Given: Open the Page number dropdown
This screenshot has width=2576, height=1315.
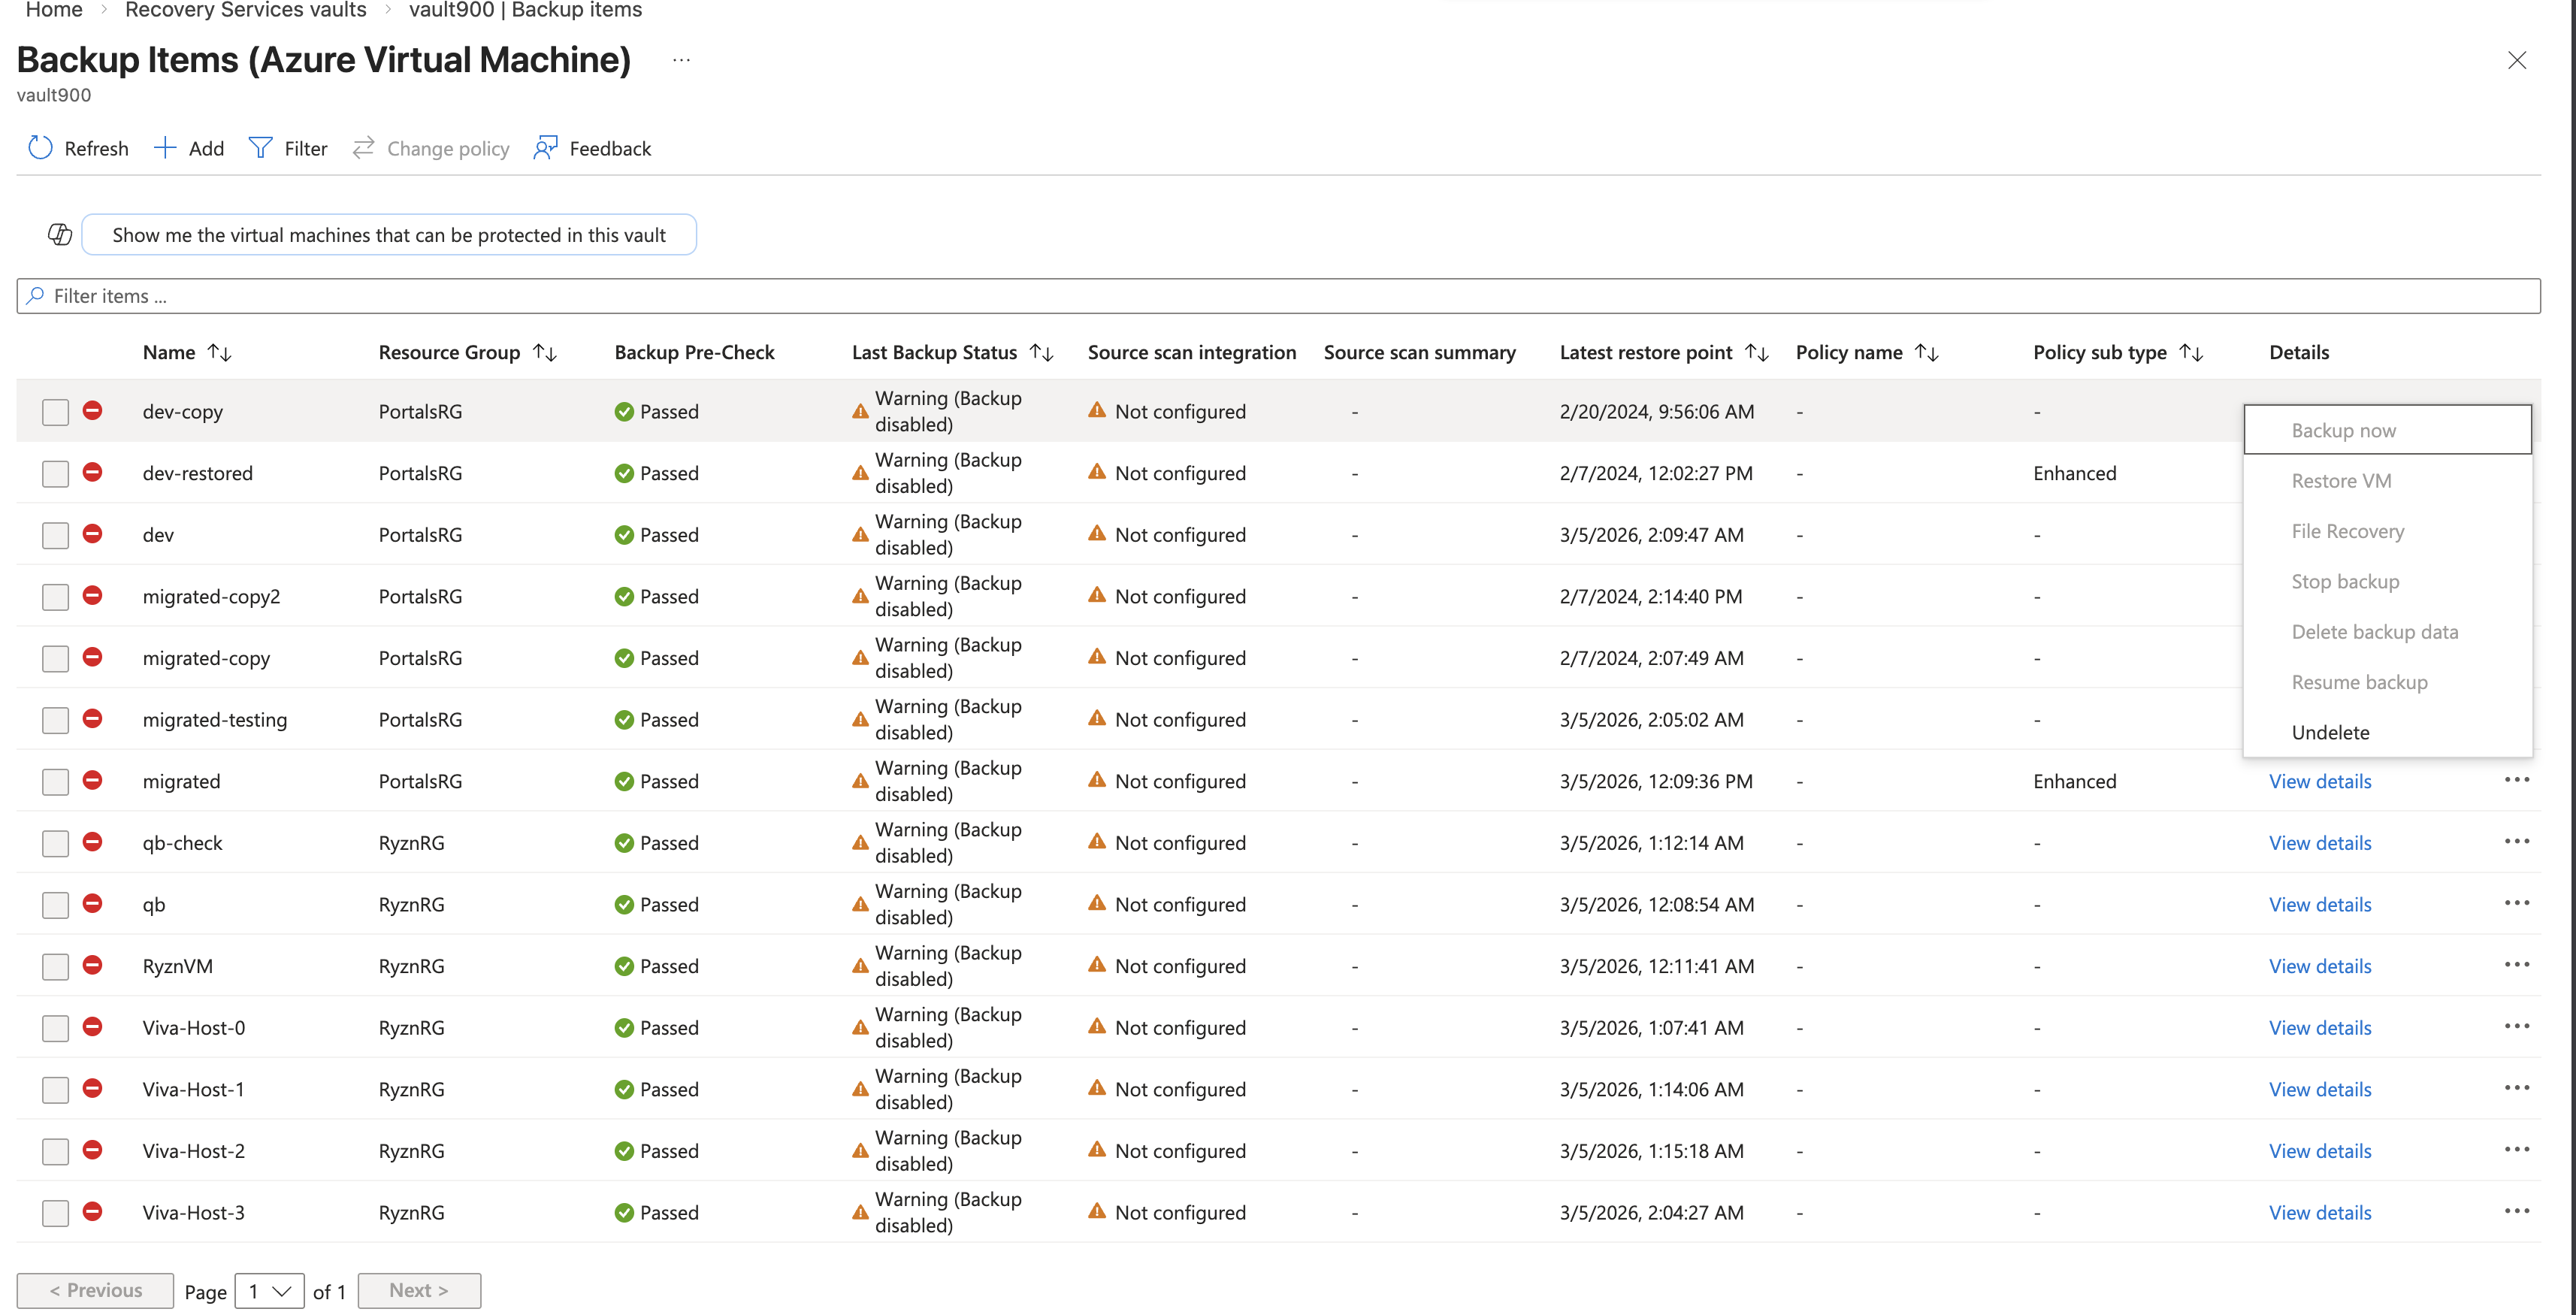Looking at the screenshot, I should [x=268, y=1291].
